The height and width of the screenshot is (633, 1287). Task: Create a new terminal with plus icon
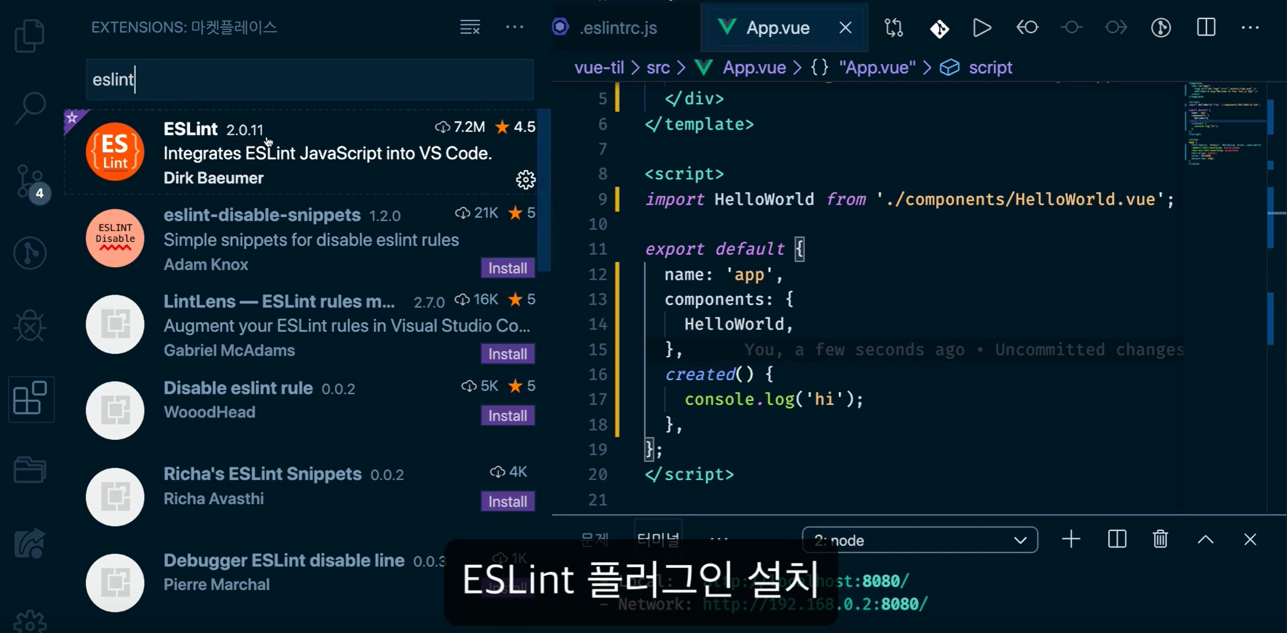point(1071,539)
